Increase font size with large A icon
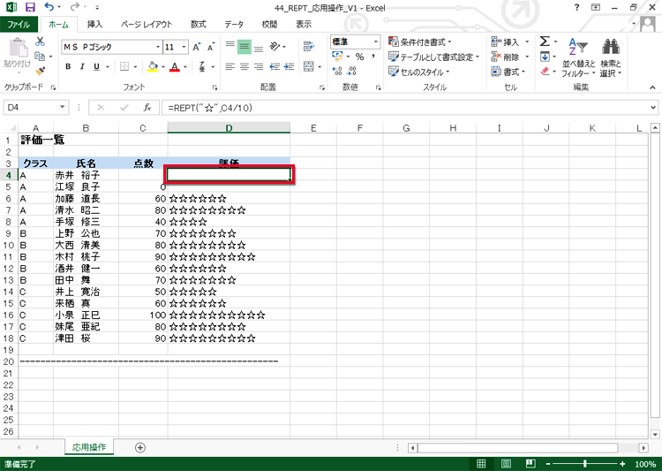Viewport: 662px width, 471px height. (196, 47)
